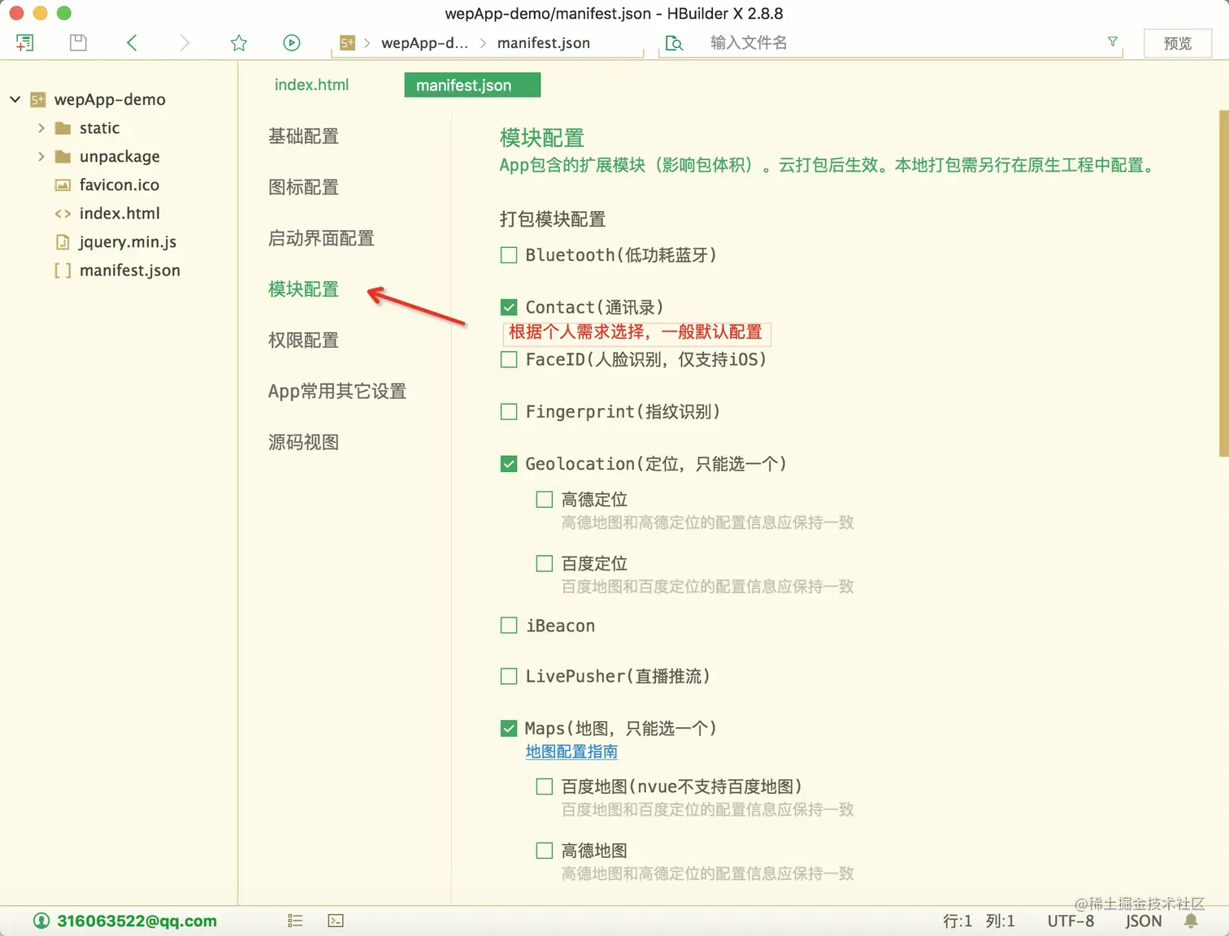Select the 模块配置 section
The height and width of the screenshot is (936, 1229).
303,289
